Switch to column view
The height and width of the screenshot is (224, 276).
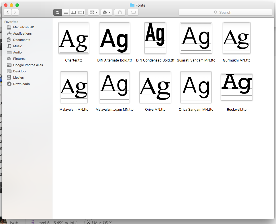pyautogui.click(x=73, y=12)
